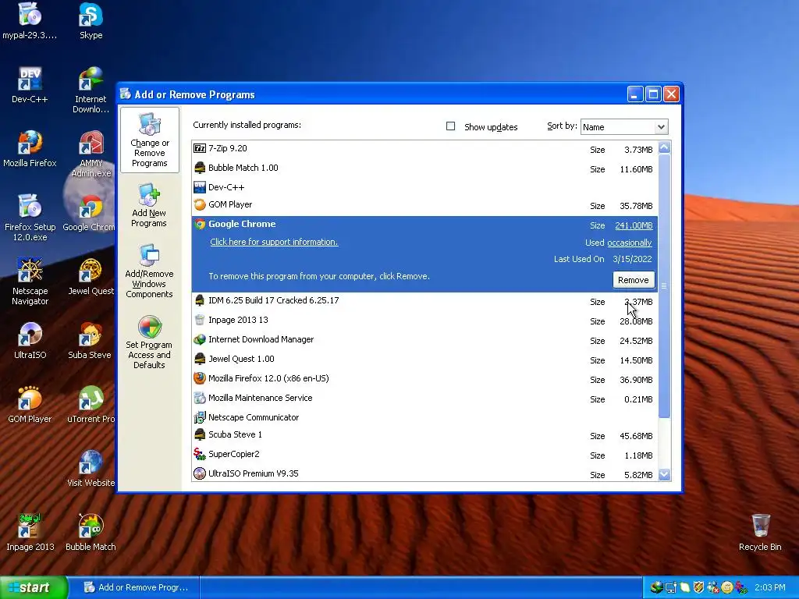Click the programs list scrollbar thumb
Viewport: 799px width, 599px height.
click(664, 285)
